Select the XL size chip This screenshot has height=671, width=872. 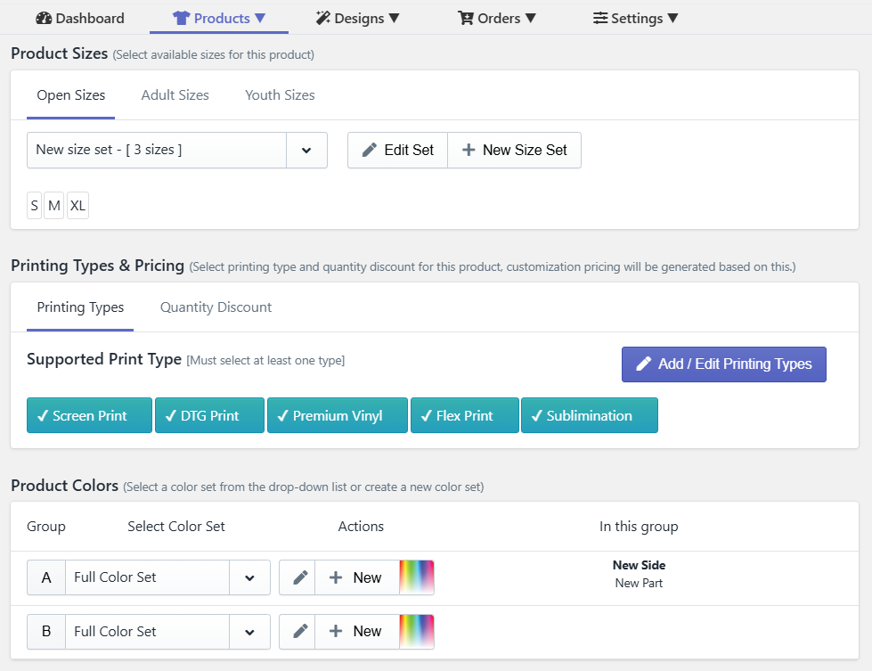77,205
